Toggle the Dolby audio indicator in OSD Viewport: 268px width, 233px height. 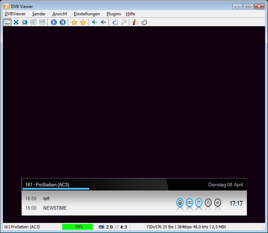pos(189,203)
